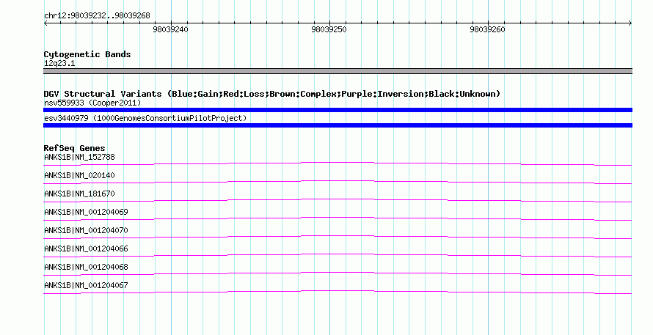This screenshot has height=335, width=653.
Task: Click the magenta line of ANKS1B|NM_152788
Action: click(338, 163)
